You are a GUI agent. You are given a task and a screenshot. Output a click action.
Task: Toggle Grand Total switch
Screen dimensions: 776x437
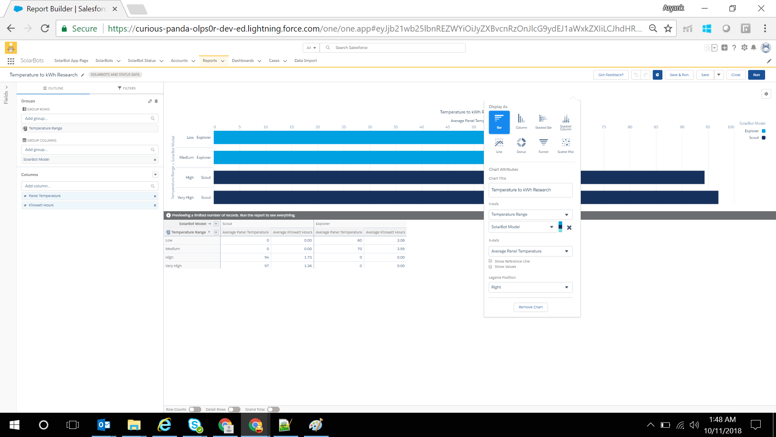[273, 409]
